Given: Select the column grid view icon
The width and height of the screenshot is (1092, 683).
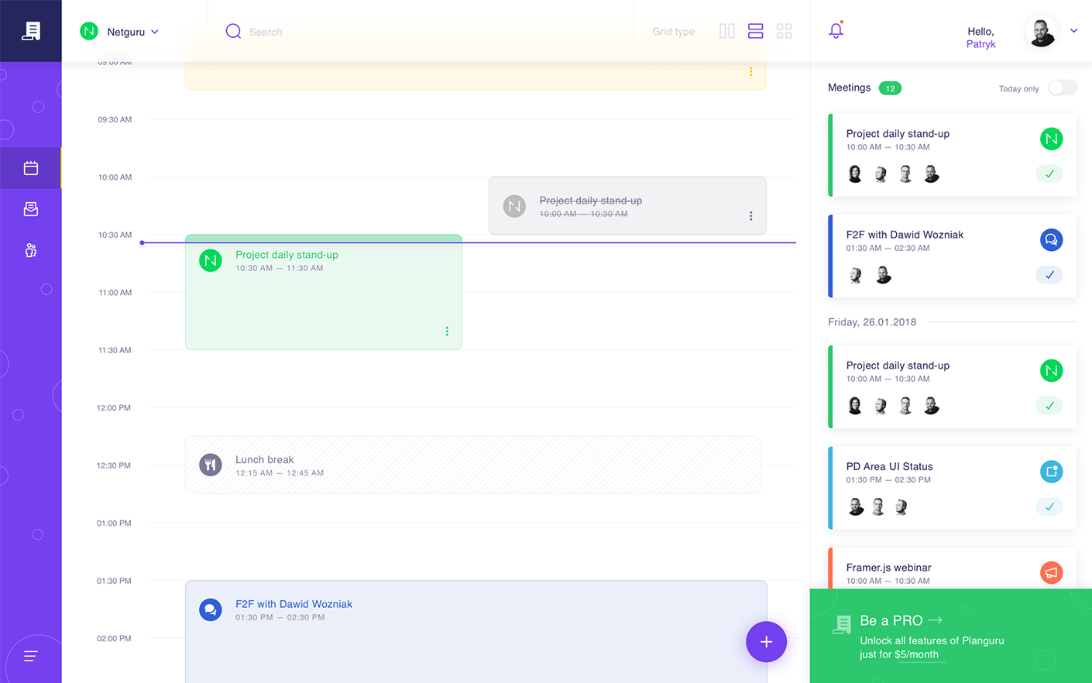Looking at the screenshot, I should click(726, 31).
